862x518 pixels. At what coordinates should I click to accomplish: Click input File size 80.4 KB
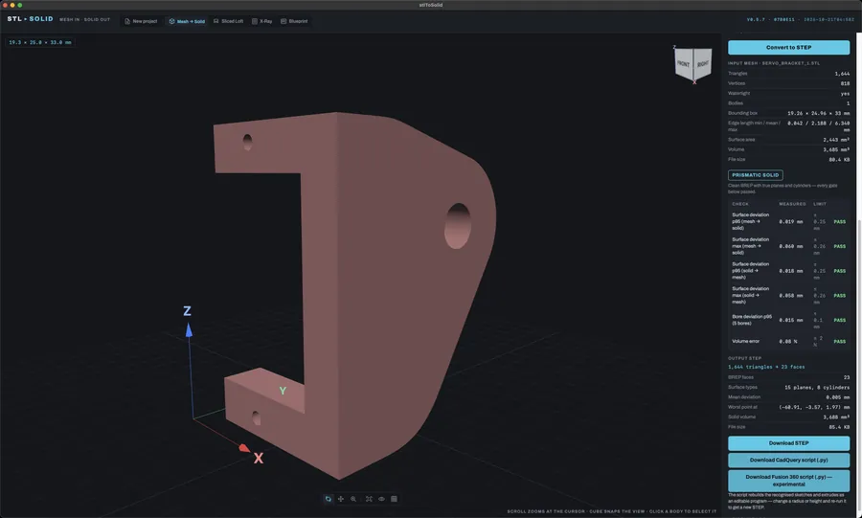(x=839, y=159)
